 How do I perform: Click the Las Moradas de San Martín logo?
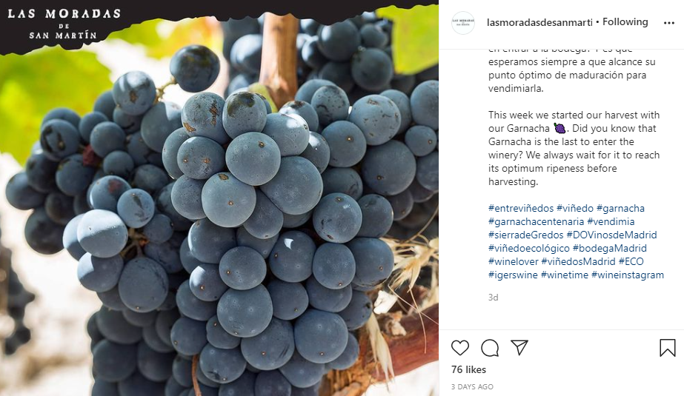[x=64, y=24]
